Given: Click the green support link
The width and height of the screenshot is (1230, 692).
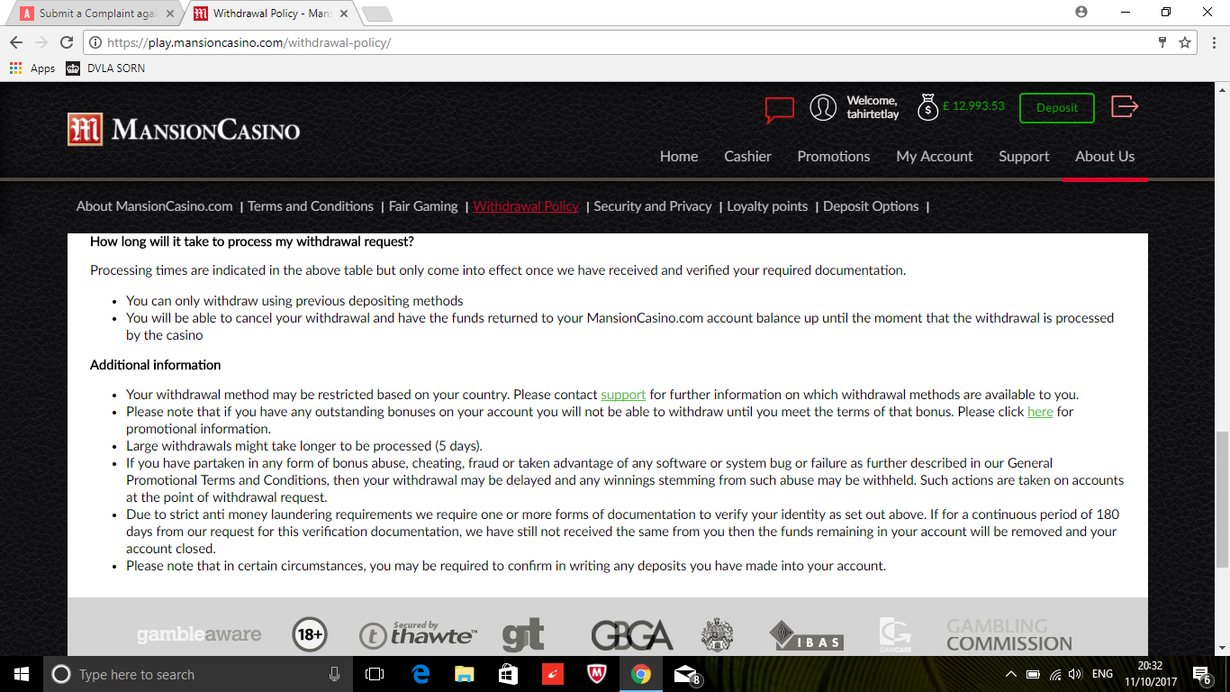Looking at the screenshot, I should tap(623, 395).
